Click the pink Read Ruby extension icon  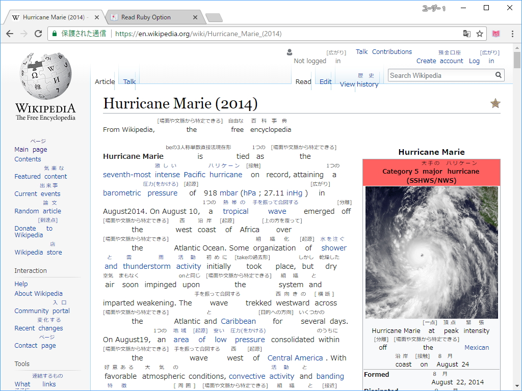coord(496,34)
